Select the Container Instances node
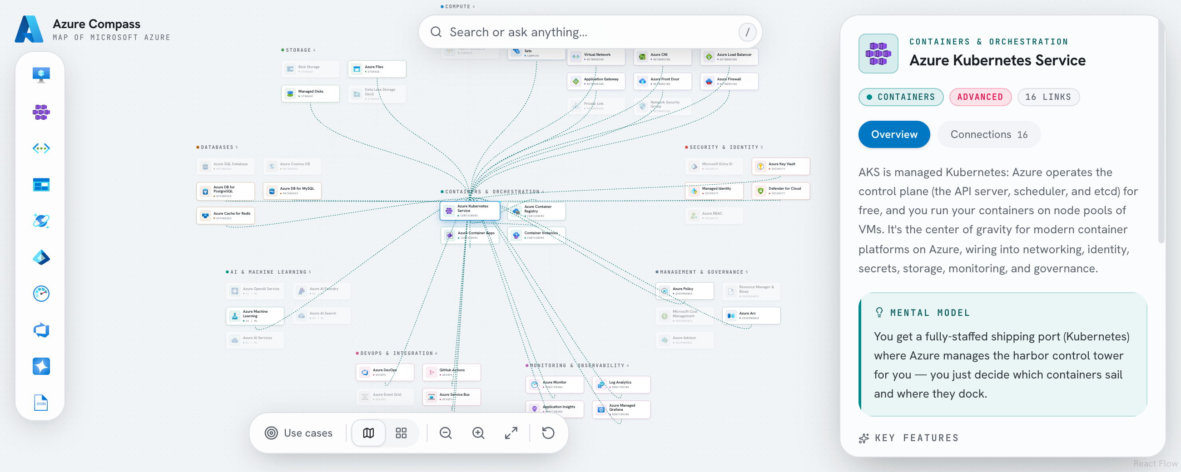This screenshot has height=472, width=1181. coord(536,235)
